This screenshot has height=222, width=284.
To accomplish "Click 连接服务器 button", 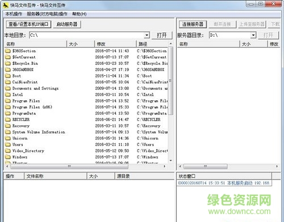I will coord(193,24).
